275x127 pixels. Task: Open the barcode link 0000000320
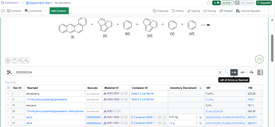(94, 117)
